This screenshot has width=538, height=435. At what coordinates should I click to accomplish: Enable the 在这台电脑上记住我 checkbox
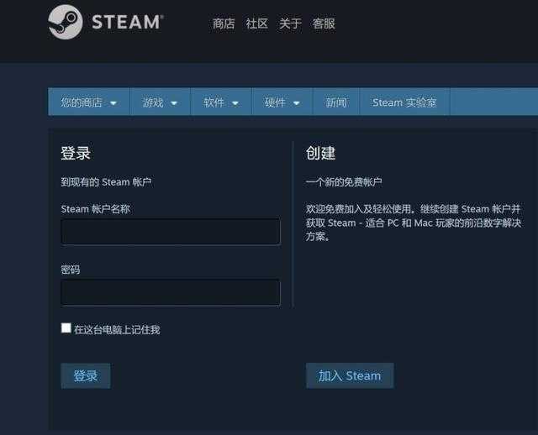(66, 328)
